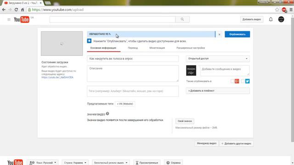Viewport: 294px width, 165px height.
Task: Expand Добавить в плейлист dropdown
Action: click(x=218, y=91)
